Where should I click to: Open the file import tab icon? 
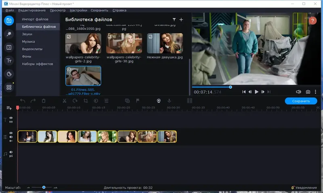9,21
